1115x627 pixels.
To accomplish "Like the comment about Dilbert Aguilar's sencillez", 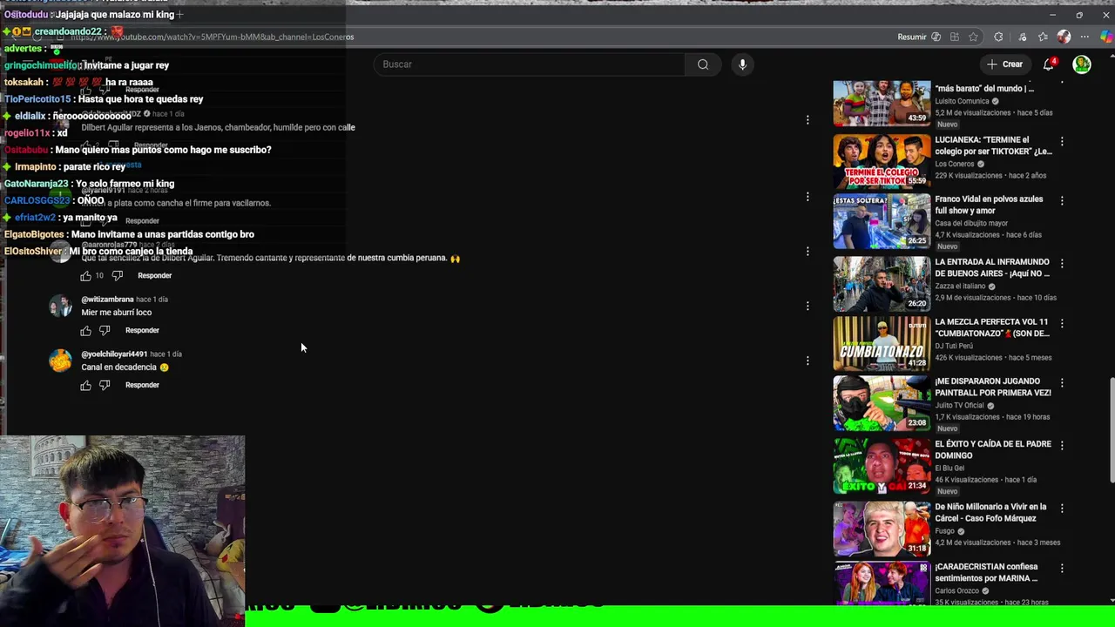I will click(85, 275).
